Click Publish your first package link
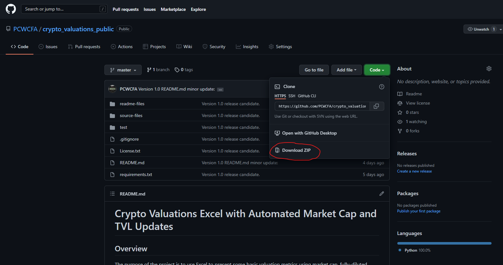Screen dimensions: 503x265 (419, 211)
